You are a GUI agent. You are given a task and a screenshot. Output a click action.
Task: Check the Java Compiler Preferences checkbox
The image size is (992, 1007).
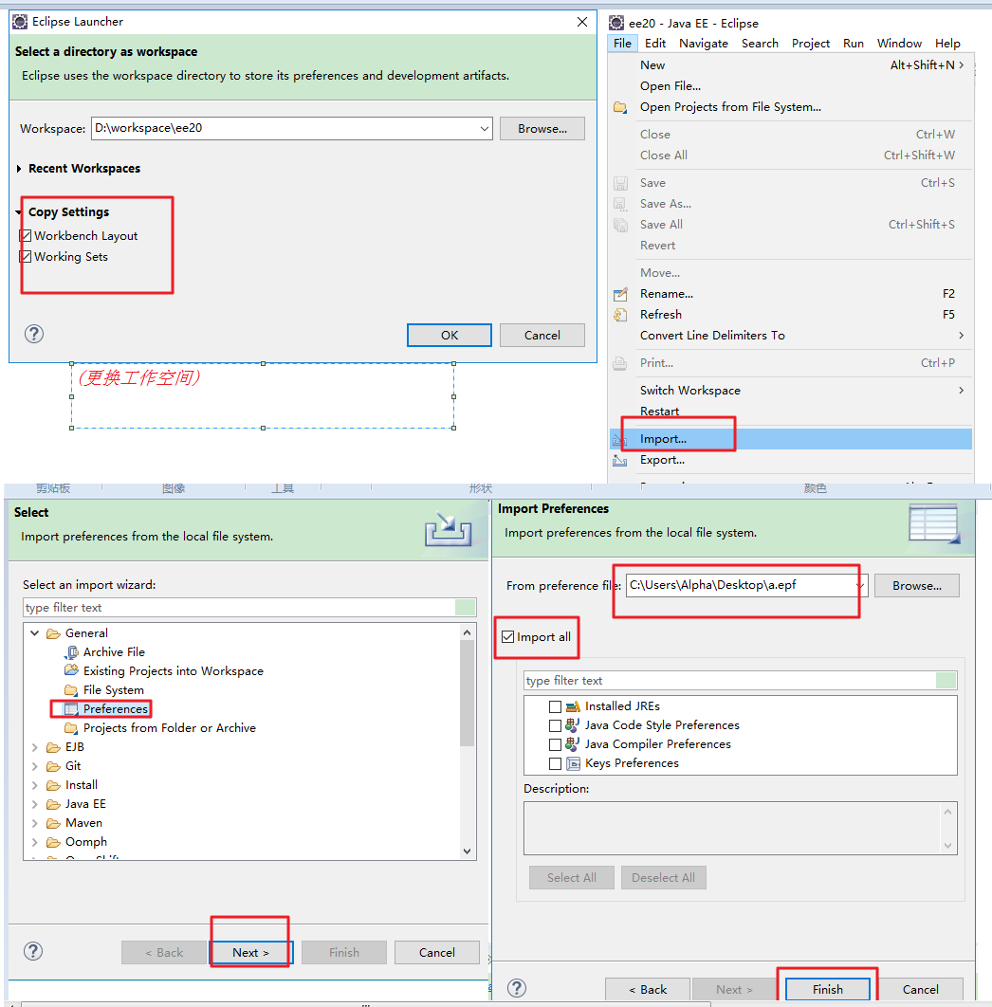click(x=555, y=744)
